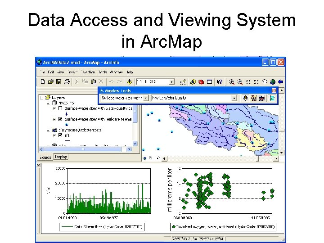Screen dimensions: 324x243
Task: Launch ArcCatalog from toolbar
Action: click(x=193, y=82)
